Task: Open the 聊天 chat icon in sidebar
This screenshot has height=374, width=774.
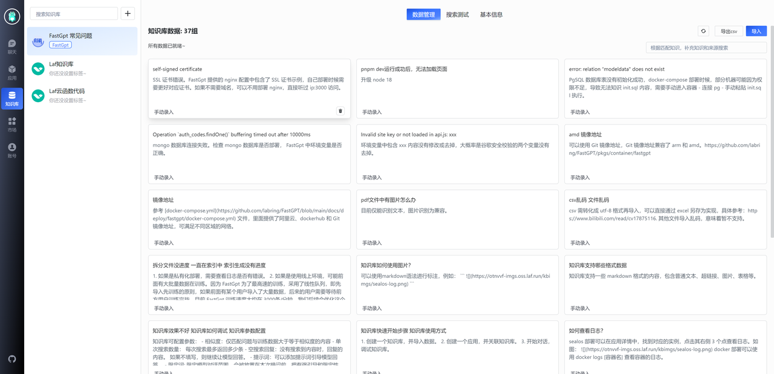Action: point(12,43)
